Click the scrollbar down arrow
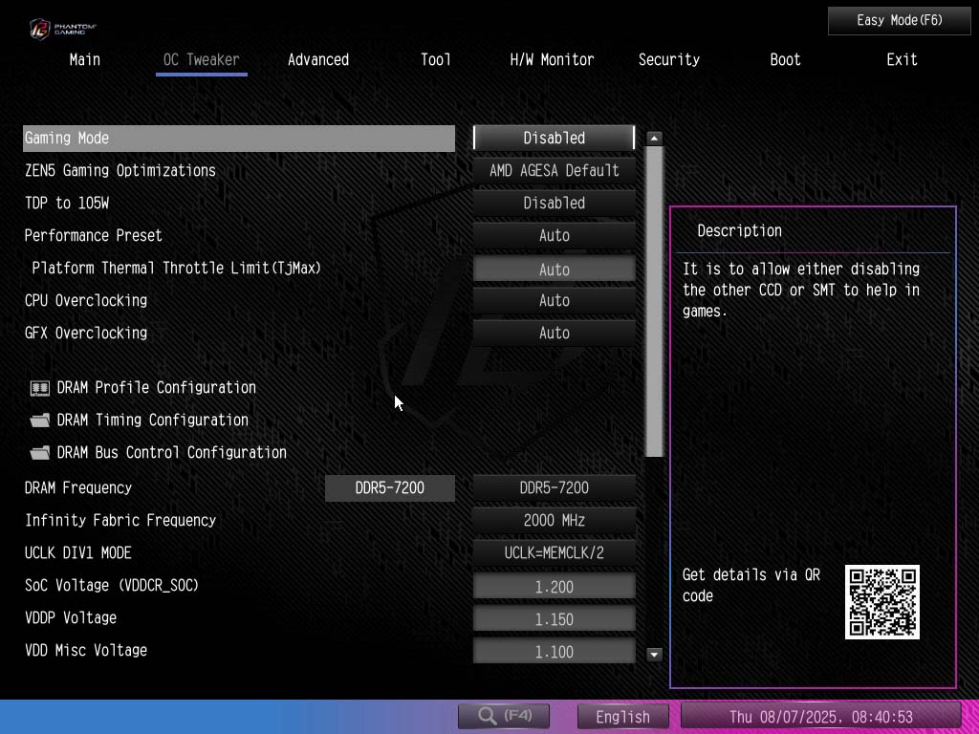The image size is (979, 734). coord(654,654)
